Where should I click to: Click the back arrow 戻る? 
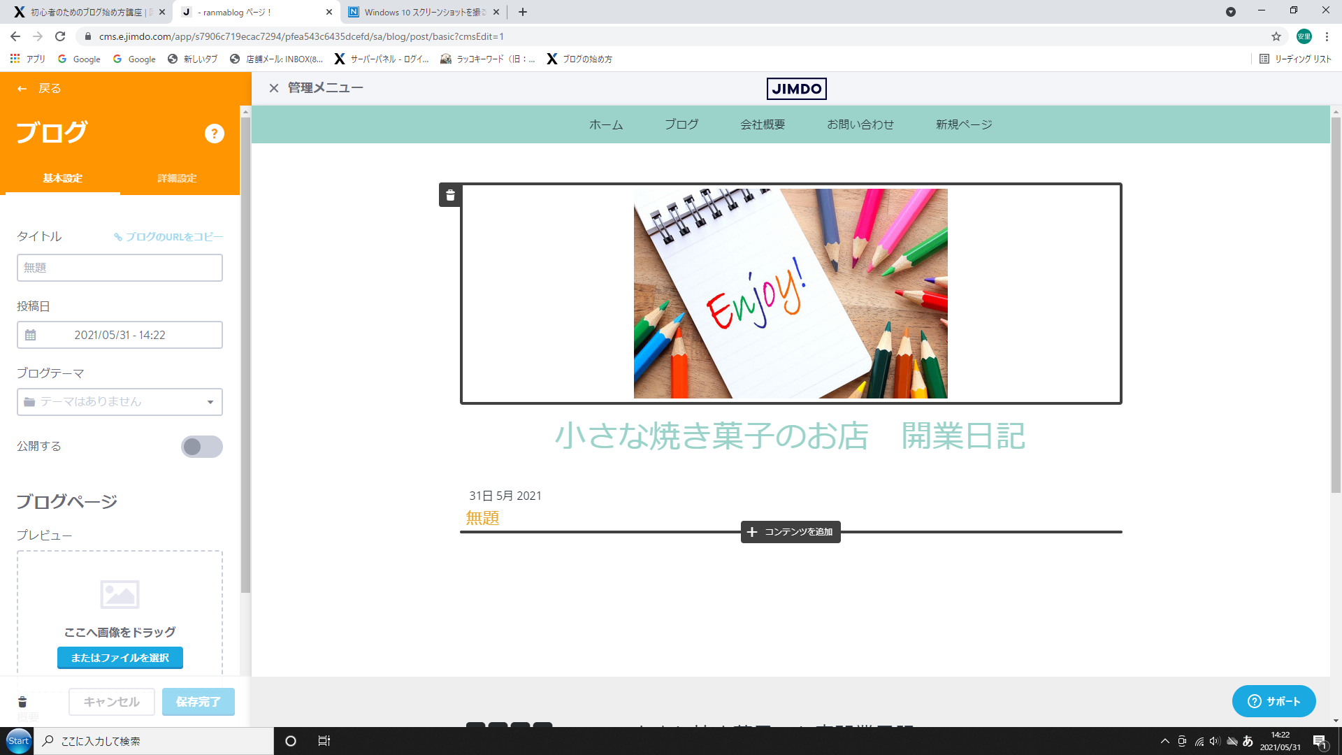[22, 89]
